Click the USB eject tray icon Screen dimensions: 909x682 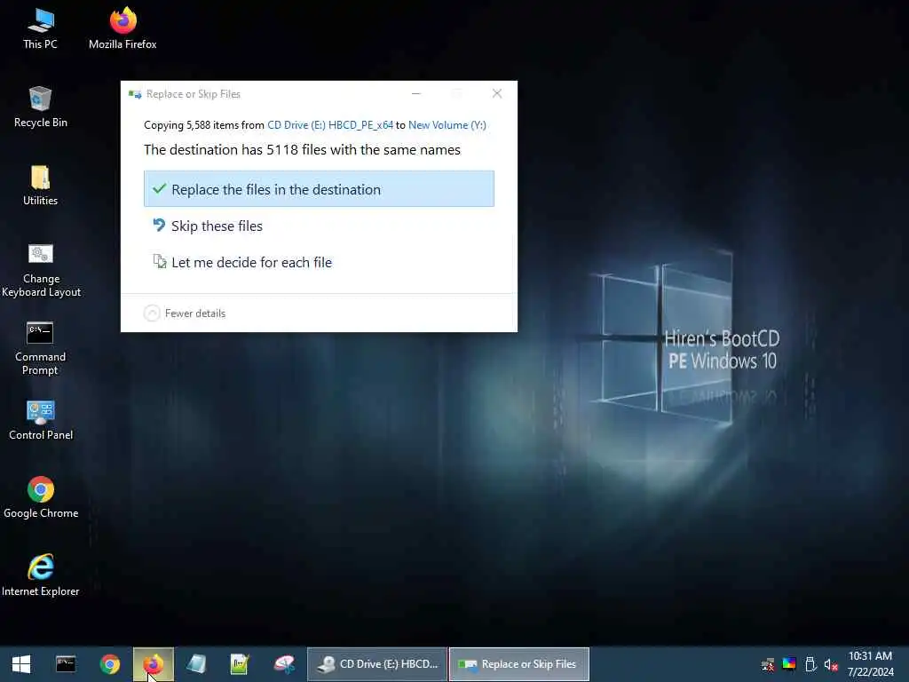(x=810, y=664)
